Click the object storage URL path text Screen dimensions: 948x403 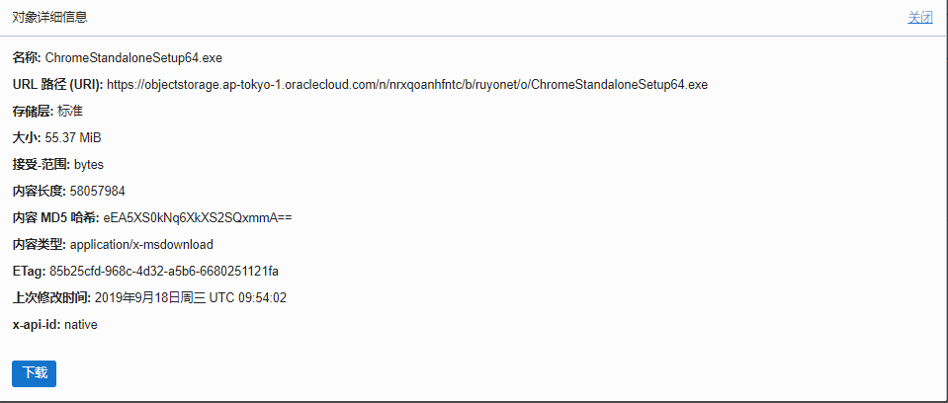tap(407, 84)
